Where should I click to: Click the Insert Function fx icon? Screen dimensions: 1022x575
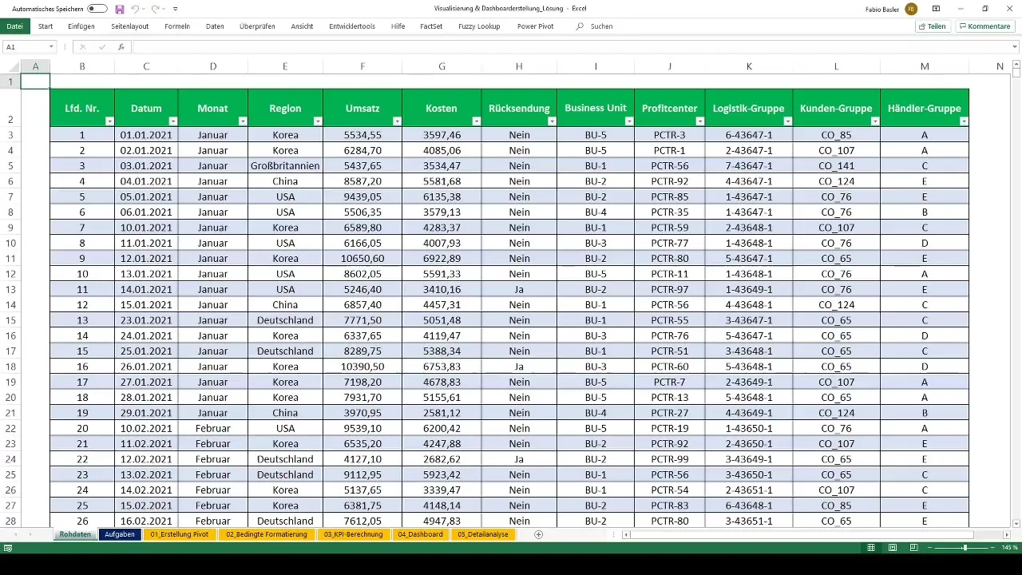(121, 47)
